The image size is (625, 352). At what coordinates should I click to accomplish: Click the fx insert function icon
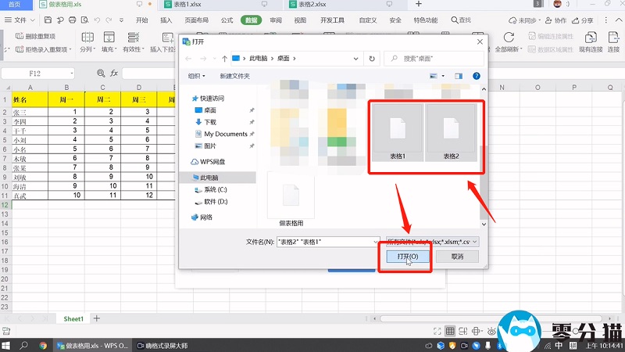(x=113, y=73)
